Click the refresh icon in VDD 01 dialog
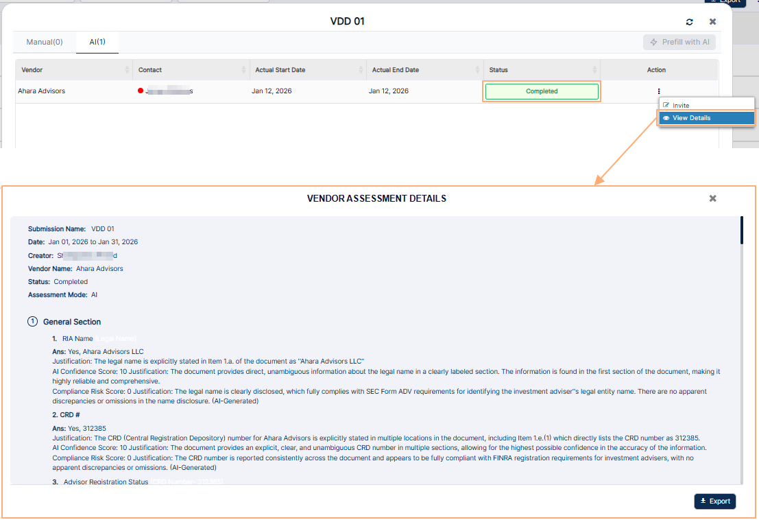This screenshot has width=759, height=520. (689, 22)
